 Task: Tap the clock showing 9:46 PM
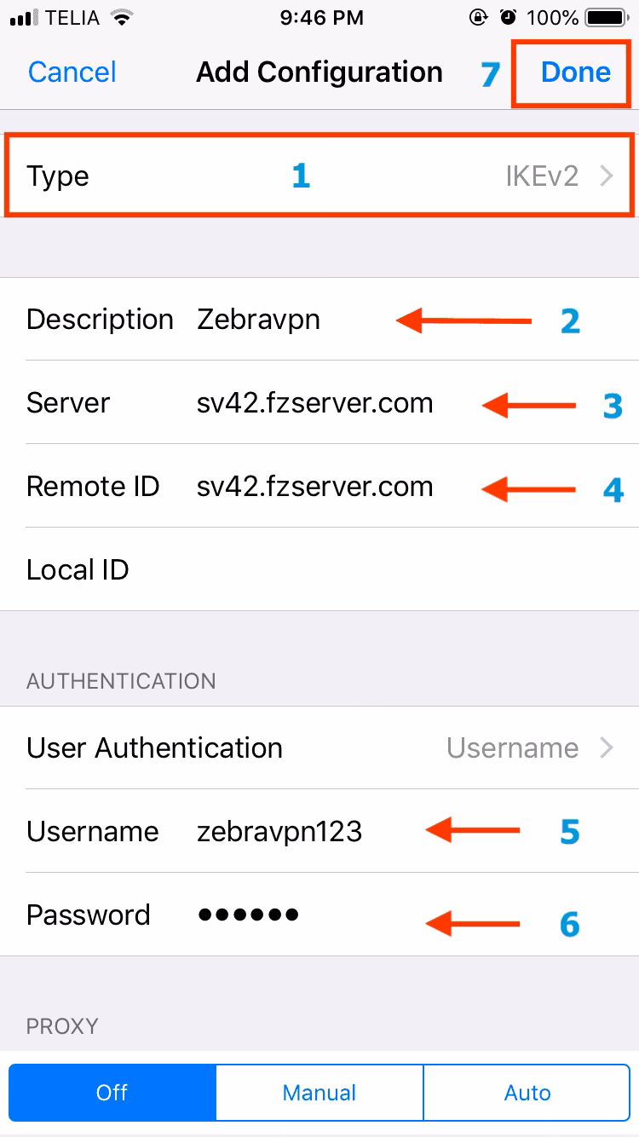click(x=320, y=17)
